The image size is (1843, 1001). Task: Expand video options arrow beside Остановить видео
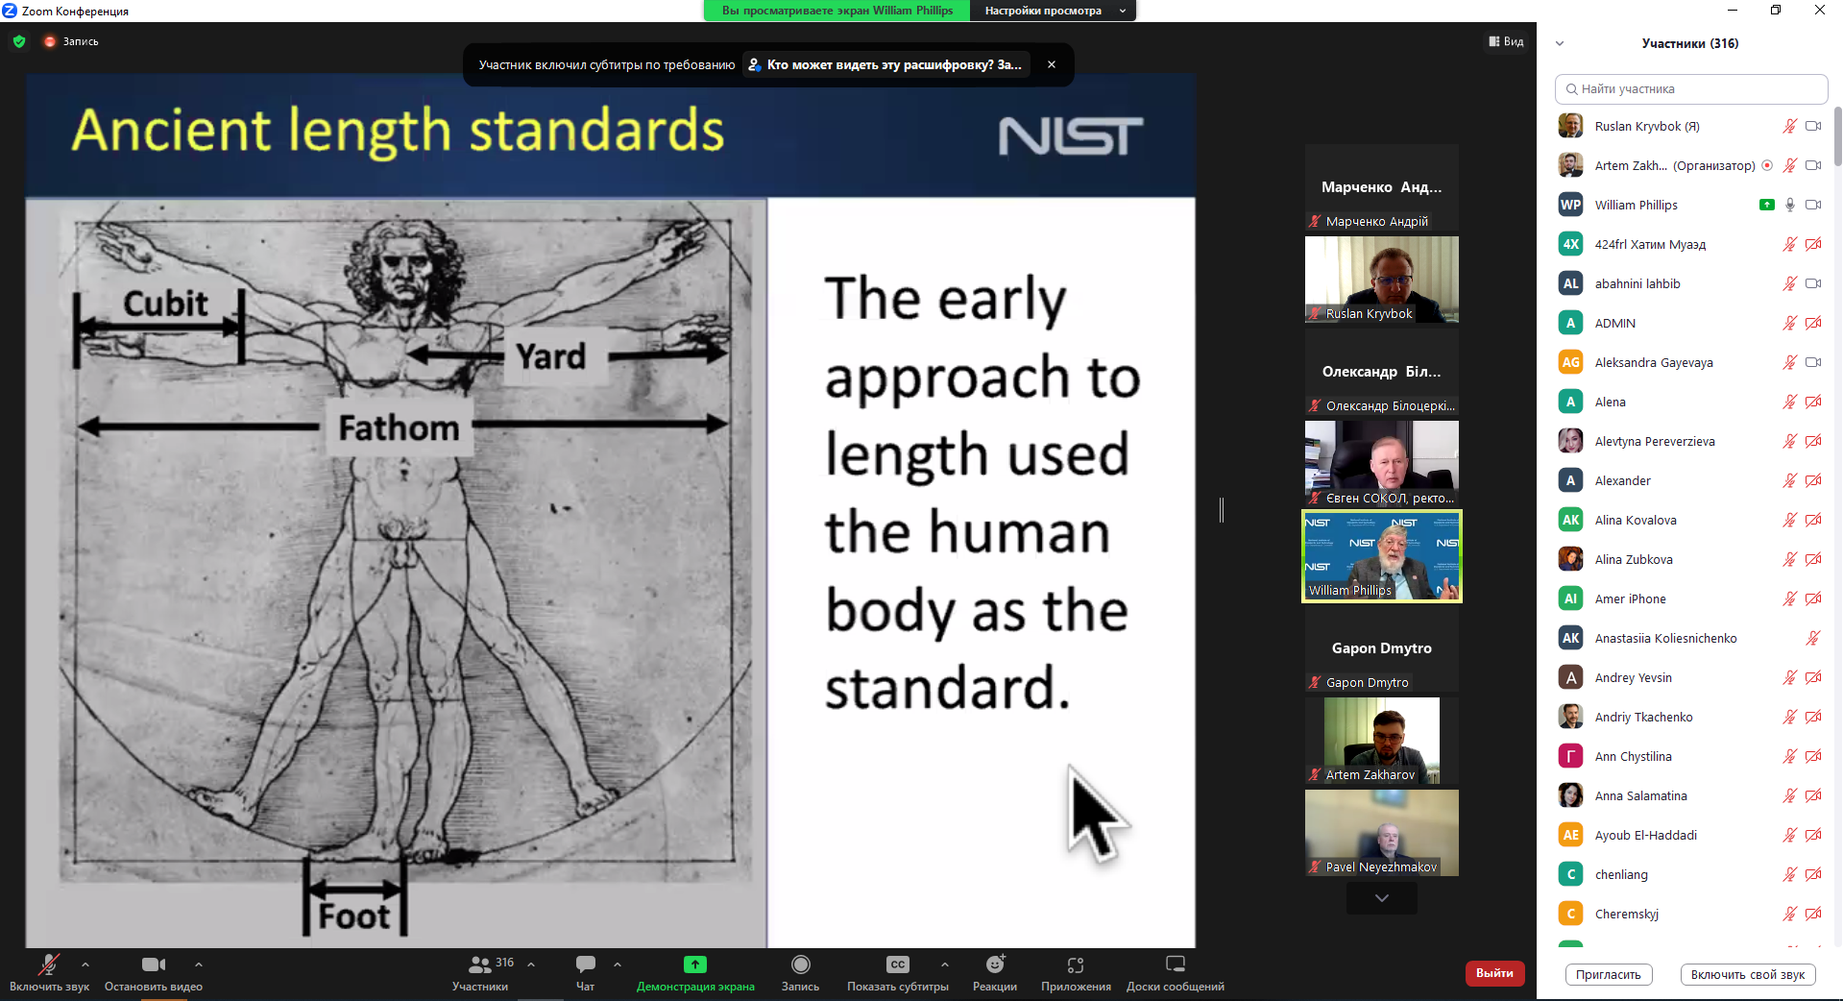[x=199, y=964]
